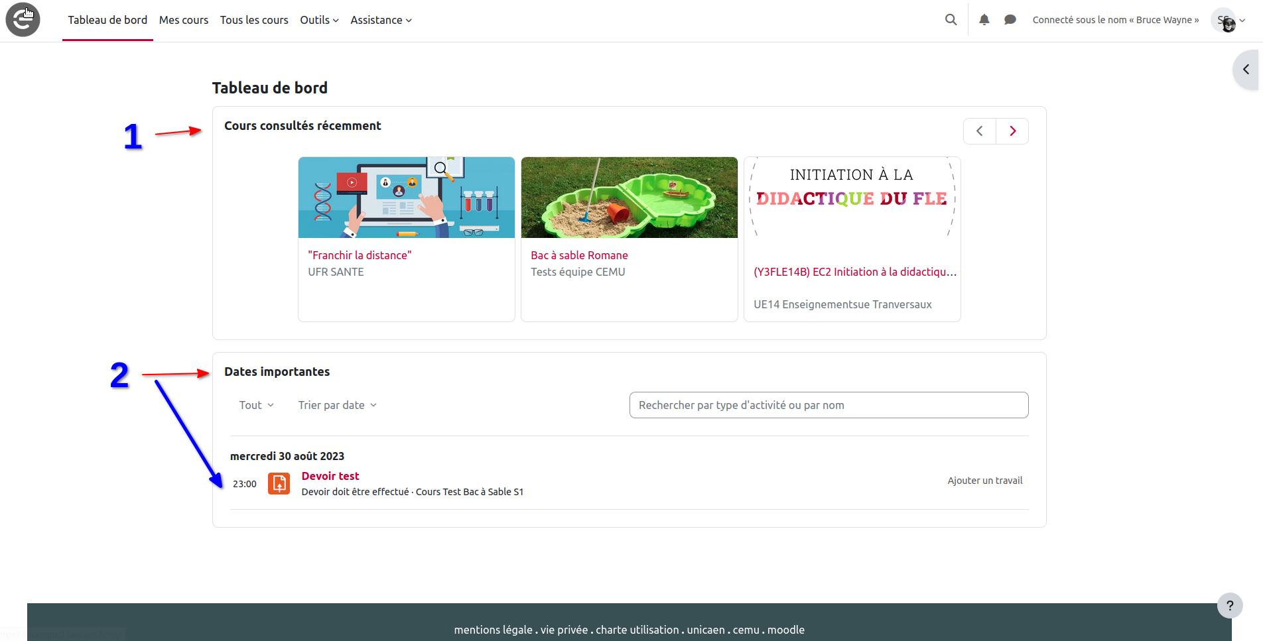Click the Devoir test assignment icon
The image size is (1263, 641).
pos(279,484)
